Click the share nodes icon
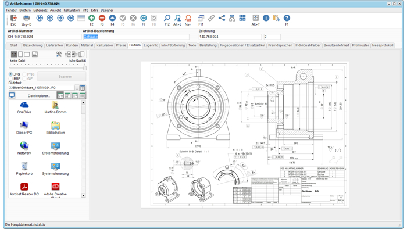Image resolution: width=407 pixels, height=229 pixels. (x=222, y=18)
